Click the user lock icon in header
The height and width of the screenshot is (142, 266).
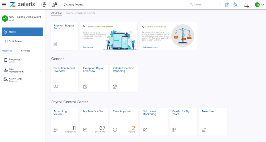tap(55, 5)
